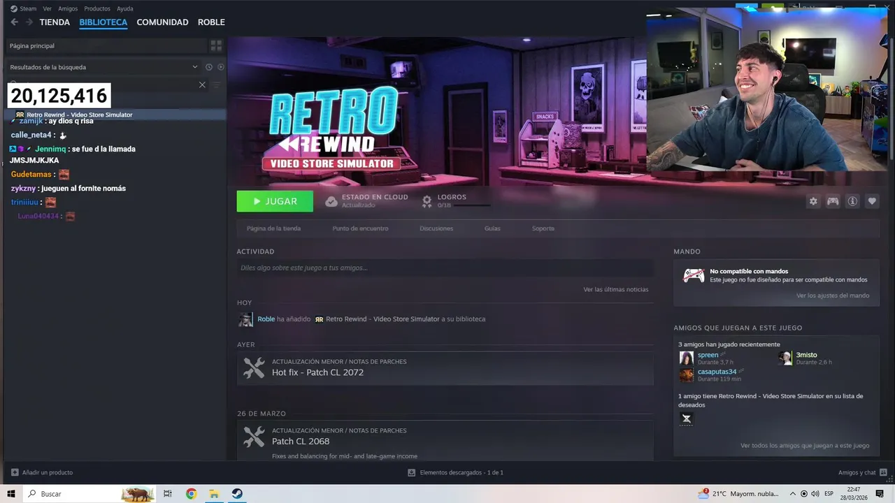Open the Amigos menu

click(x=68, y=8)
